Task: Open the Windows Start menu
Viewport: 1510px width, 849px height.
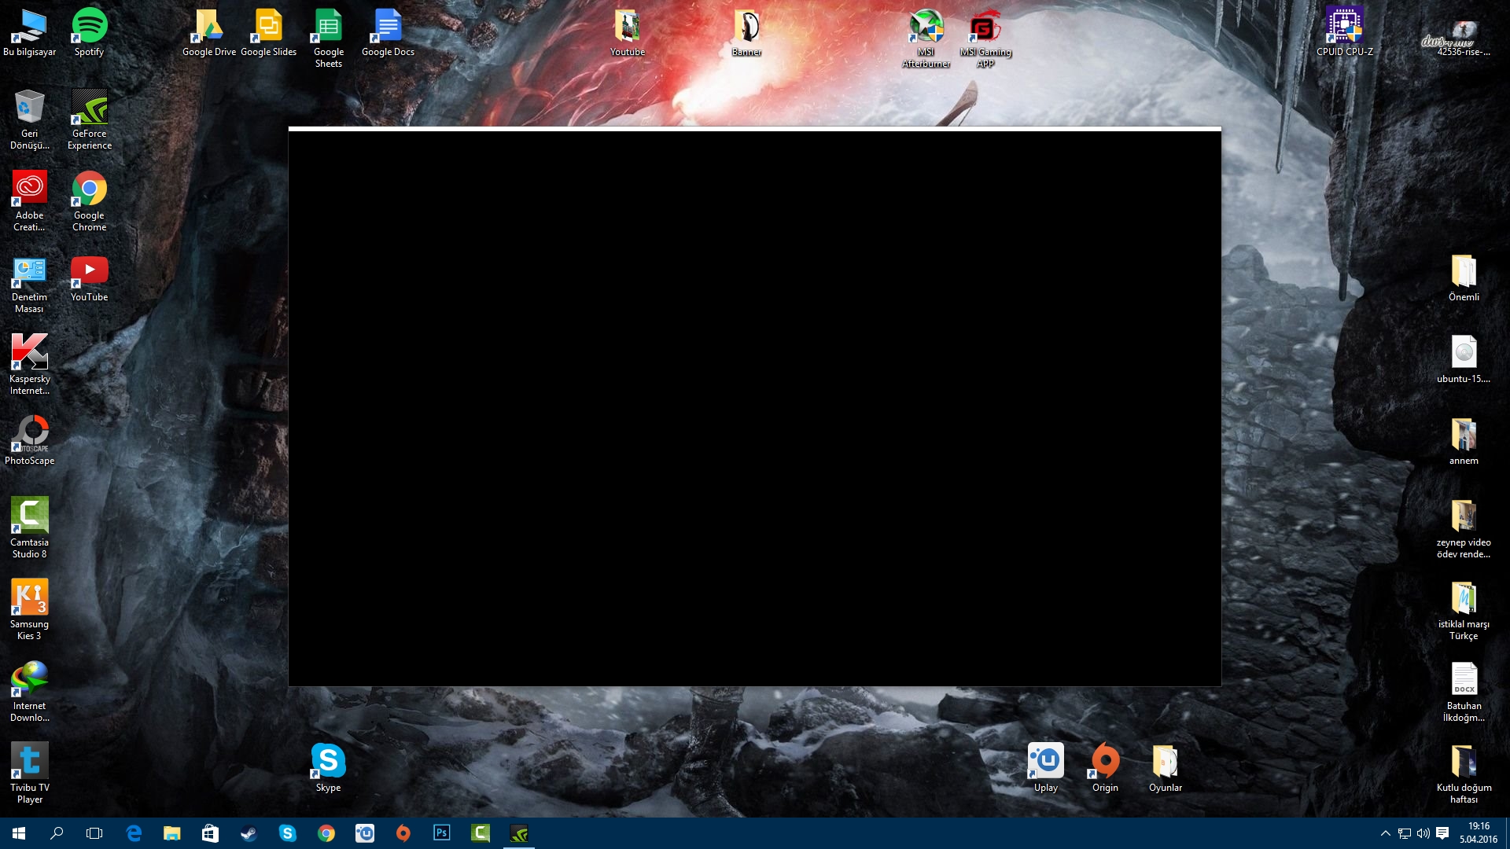Action: [19, 833]
